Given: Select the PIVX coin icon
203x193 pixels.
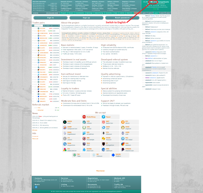Looking at the screenshot, I should 84,144.
